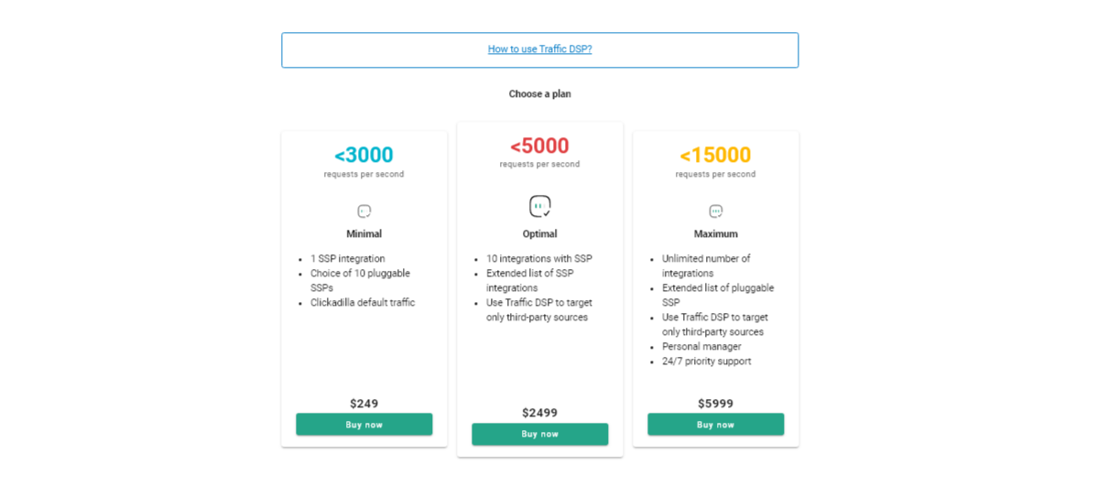Screen dimensions: 1098x486
Task: Open the 'How to use Traffic DSP?' link
Action: click(x=539, y=49)
